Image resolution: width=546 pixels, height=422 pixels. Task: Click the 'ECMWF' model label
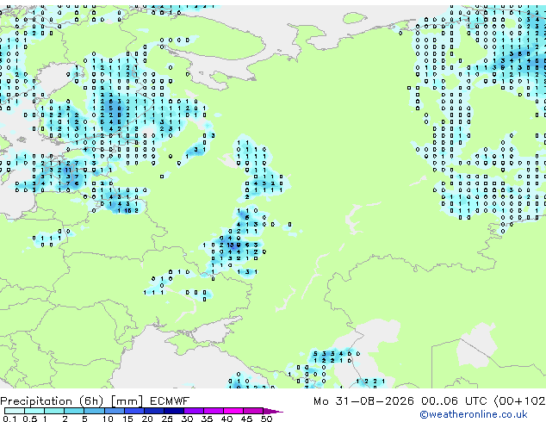point(170,401)
